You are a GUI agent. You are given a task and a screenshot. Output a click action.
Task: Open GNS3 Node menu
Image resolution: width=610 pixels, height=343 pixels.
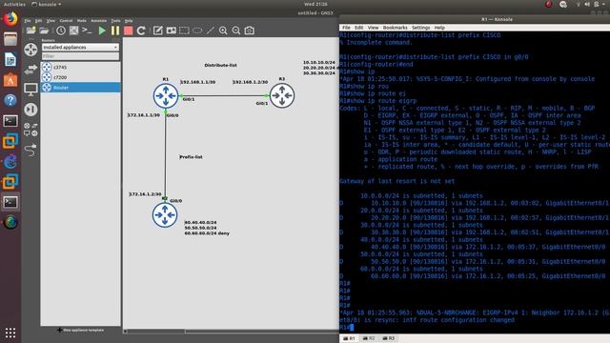pyautogui.click(x=82, y=21)
